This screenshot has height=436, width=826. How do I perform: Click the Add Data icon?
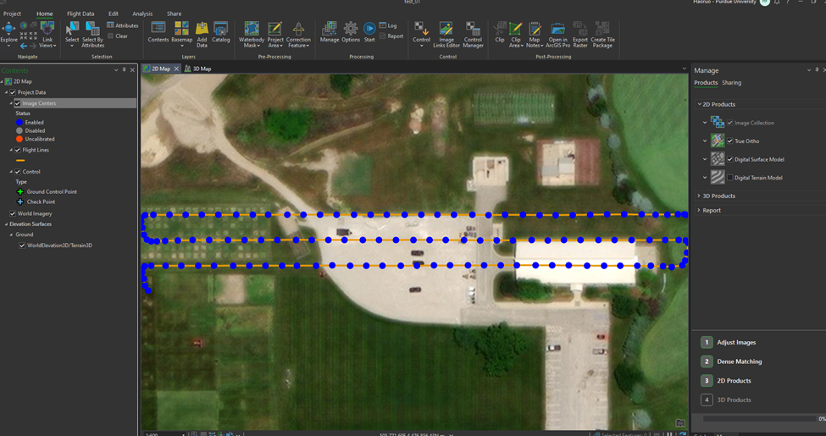point(202,30)
